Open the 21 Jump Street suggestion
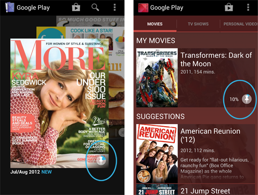This screenshot has width=258, height=195. click(206, 191)
